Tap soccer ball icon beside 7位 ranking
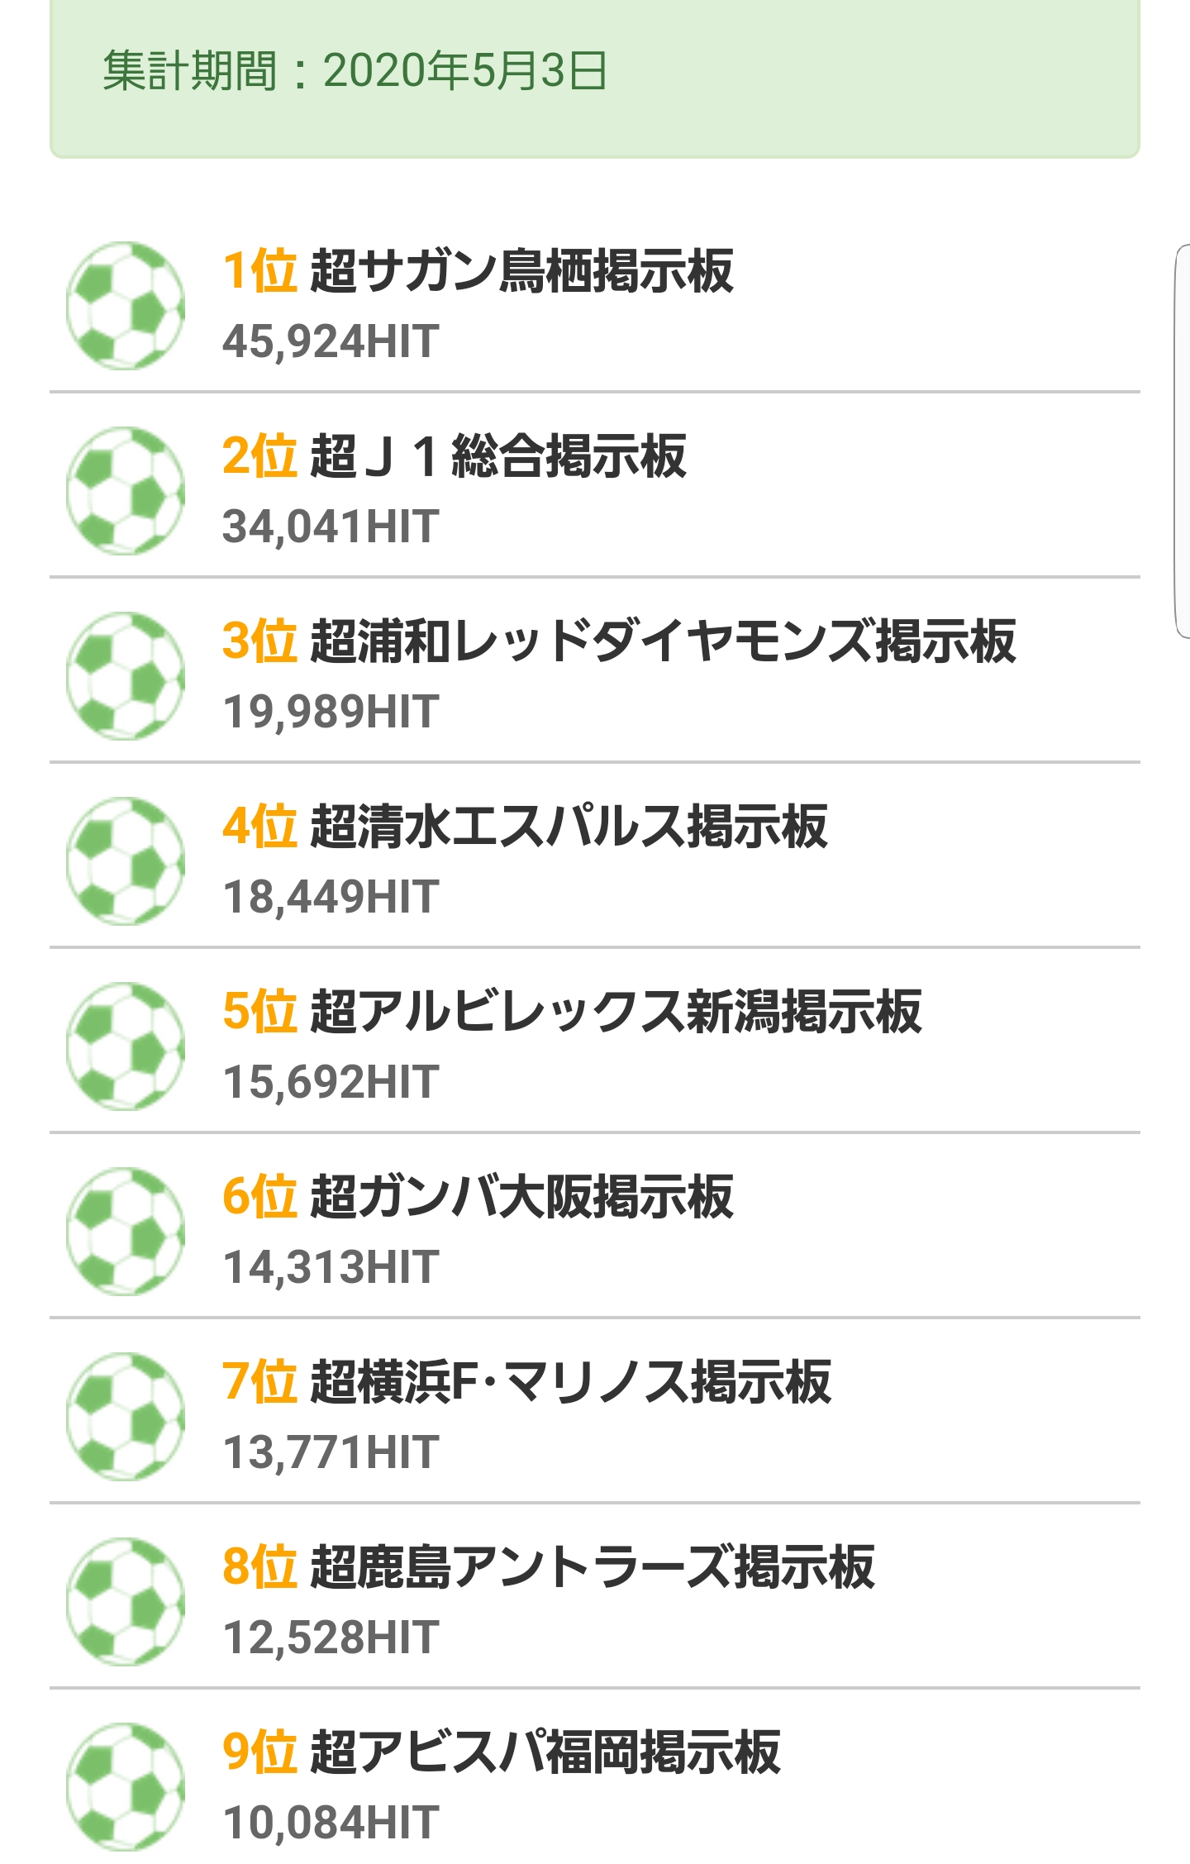Image resolution: width=1190 pixels, height=1864 pixels. point(126,1417)
